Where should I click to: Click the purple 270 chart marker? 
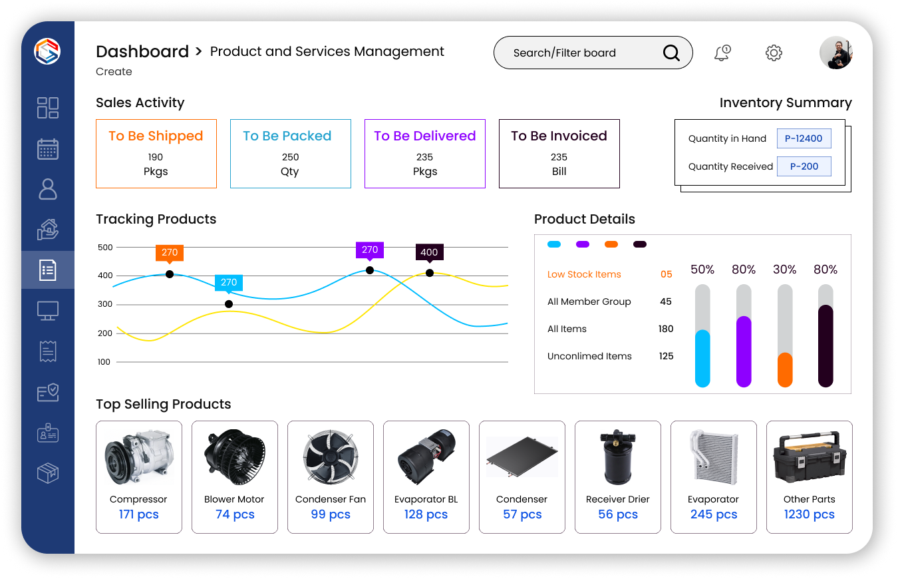[x=370, y=250]
